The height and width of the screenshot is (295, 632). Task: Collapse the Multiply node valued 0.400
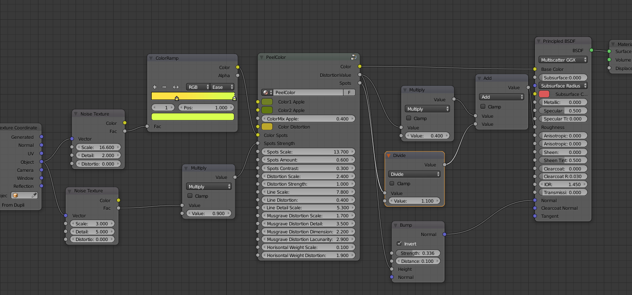click(x=405, y=90)
